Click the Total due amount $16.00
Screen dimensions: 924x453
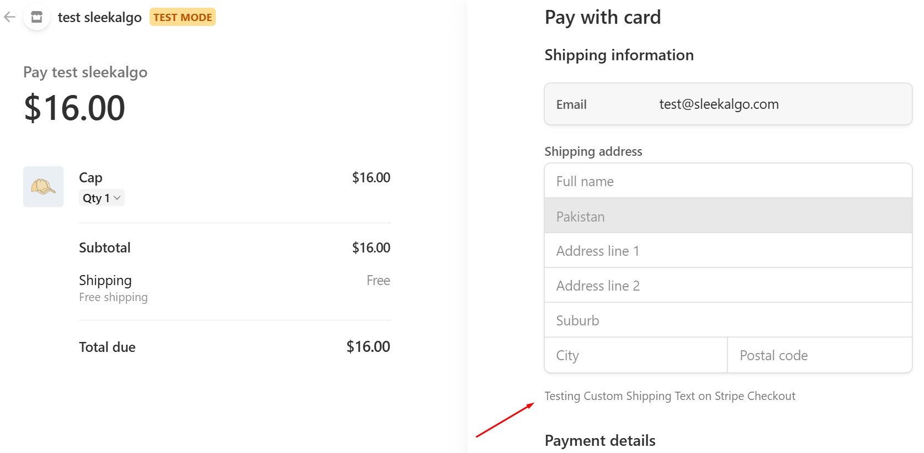tap(368, 346)
